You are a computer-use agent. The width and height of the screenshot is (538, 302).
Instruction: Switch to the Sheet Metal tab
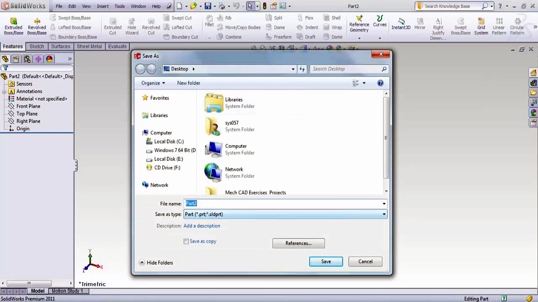click(89, 47)
